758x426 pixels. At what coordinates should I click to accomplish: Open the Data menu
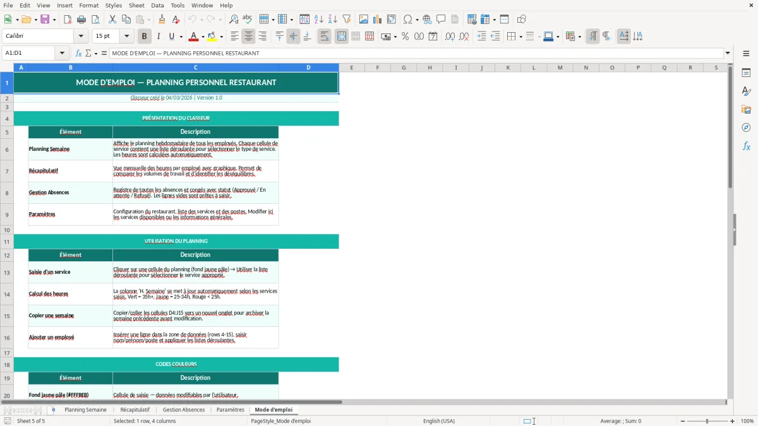tap(157, 5)
